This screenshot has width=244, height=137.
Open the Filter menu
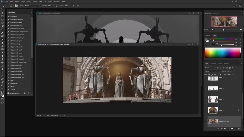(40, 2)
